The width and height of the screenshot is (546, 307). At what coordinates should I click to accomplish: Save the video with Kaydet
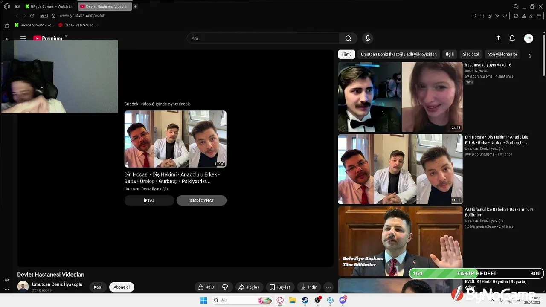pos(280,287)
